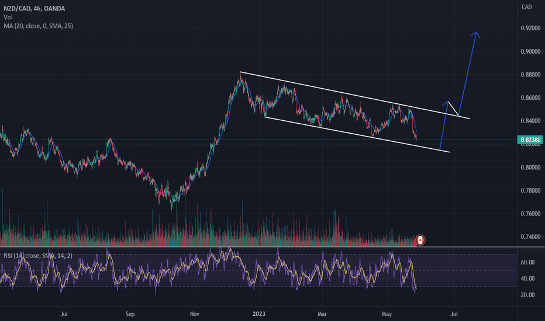Image resolution: width=545 pixels, height=321 pixels.
Task: Click the CAD currency label on price axis
Action: [526, 7]
